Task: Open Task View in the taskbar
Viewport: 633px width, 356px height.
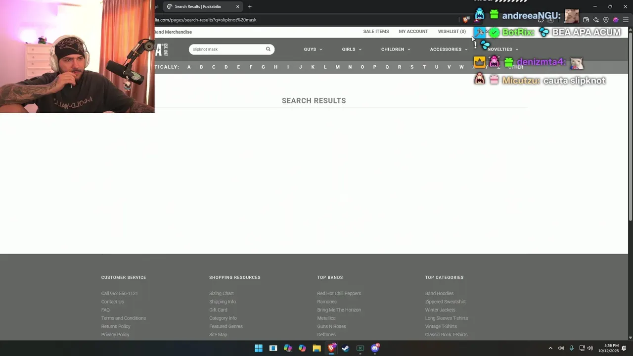Action: click(x=273, y=348)
